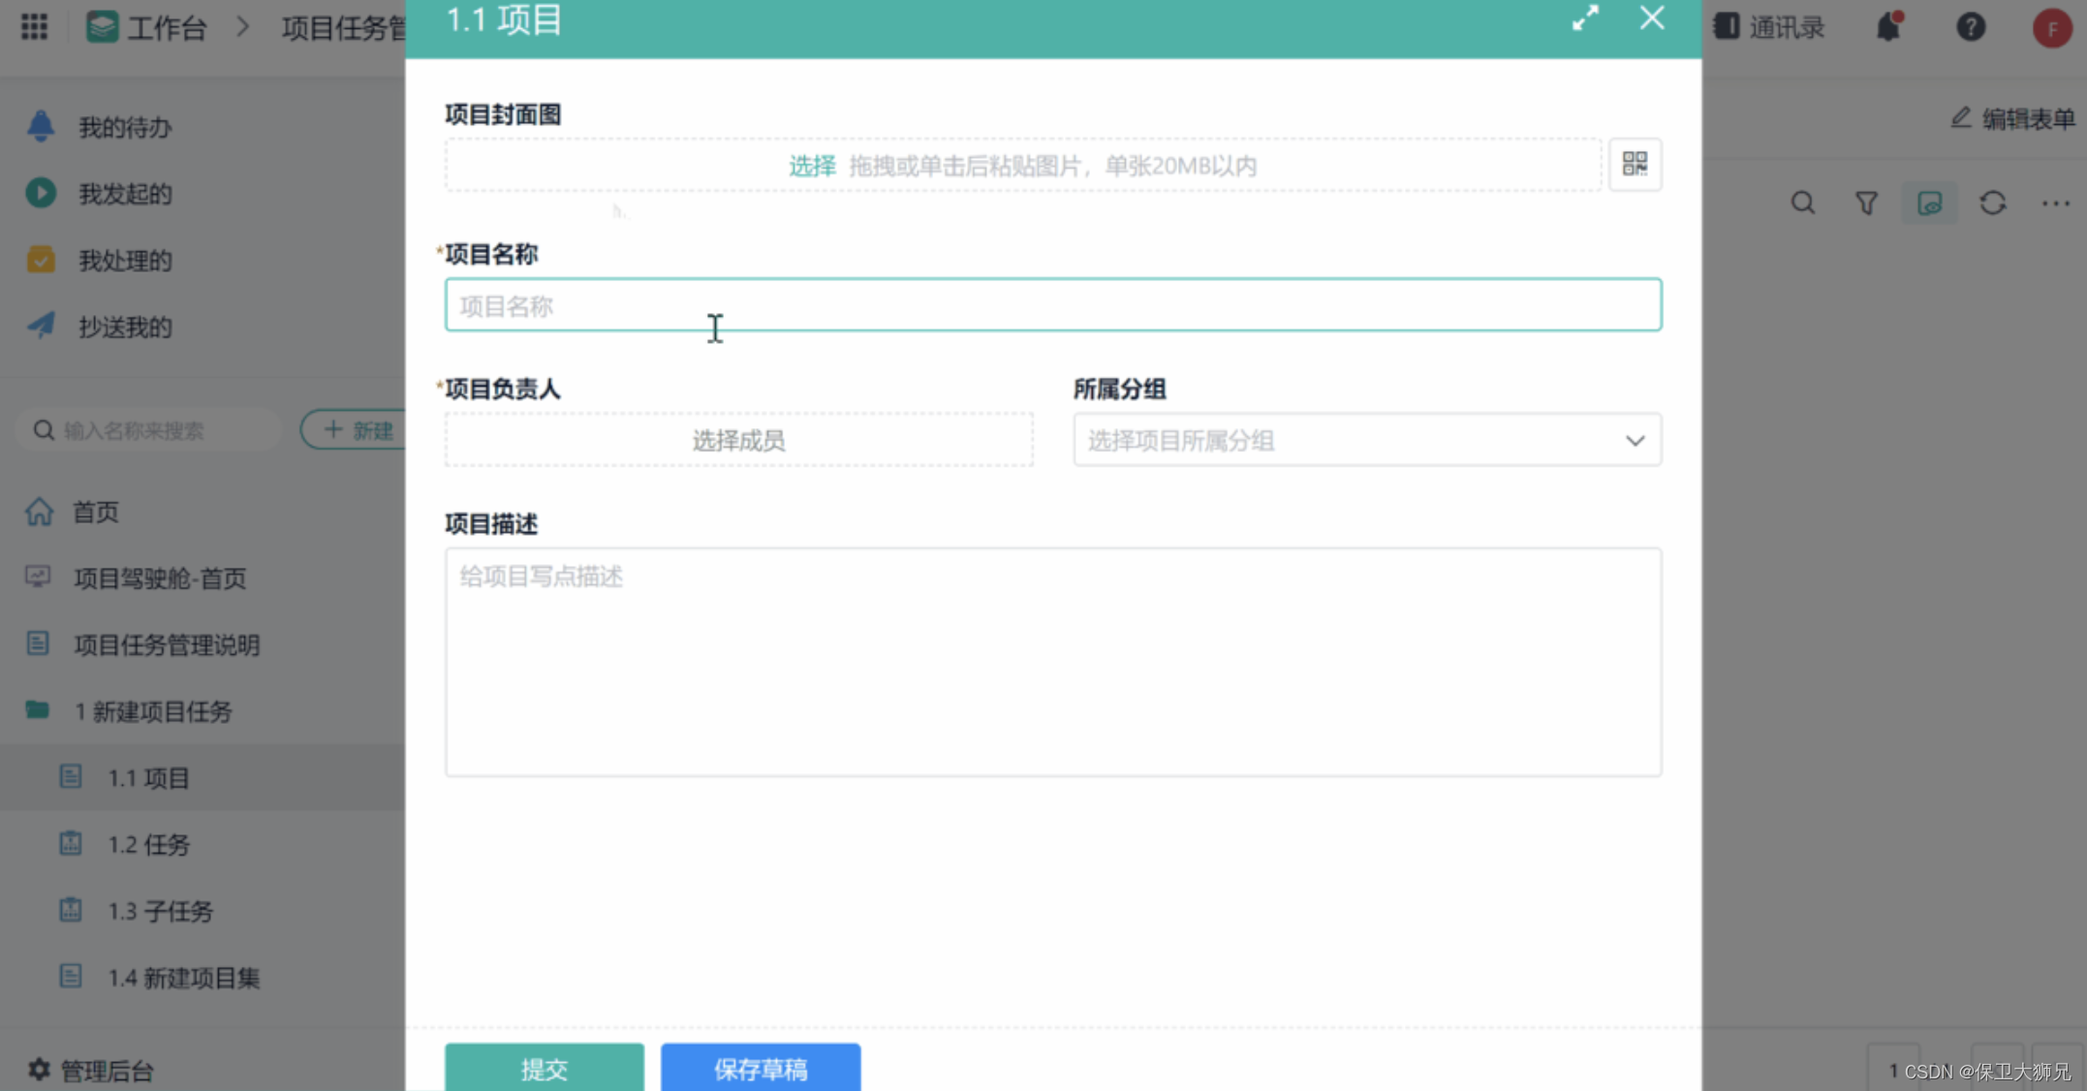Click the refresh icon in toolbar
Viewport: 2087px width, 1091px height.
1993,203
